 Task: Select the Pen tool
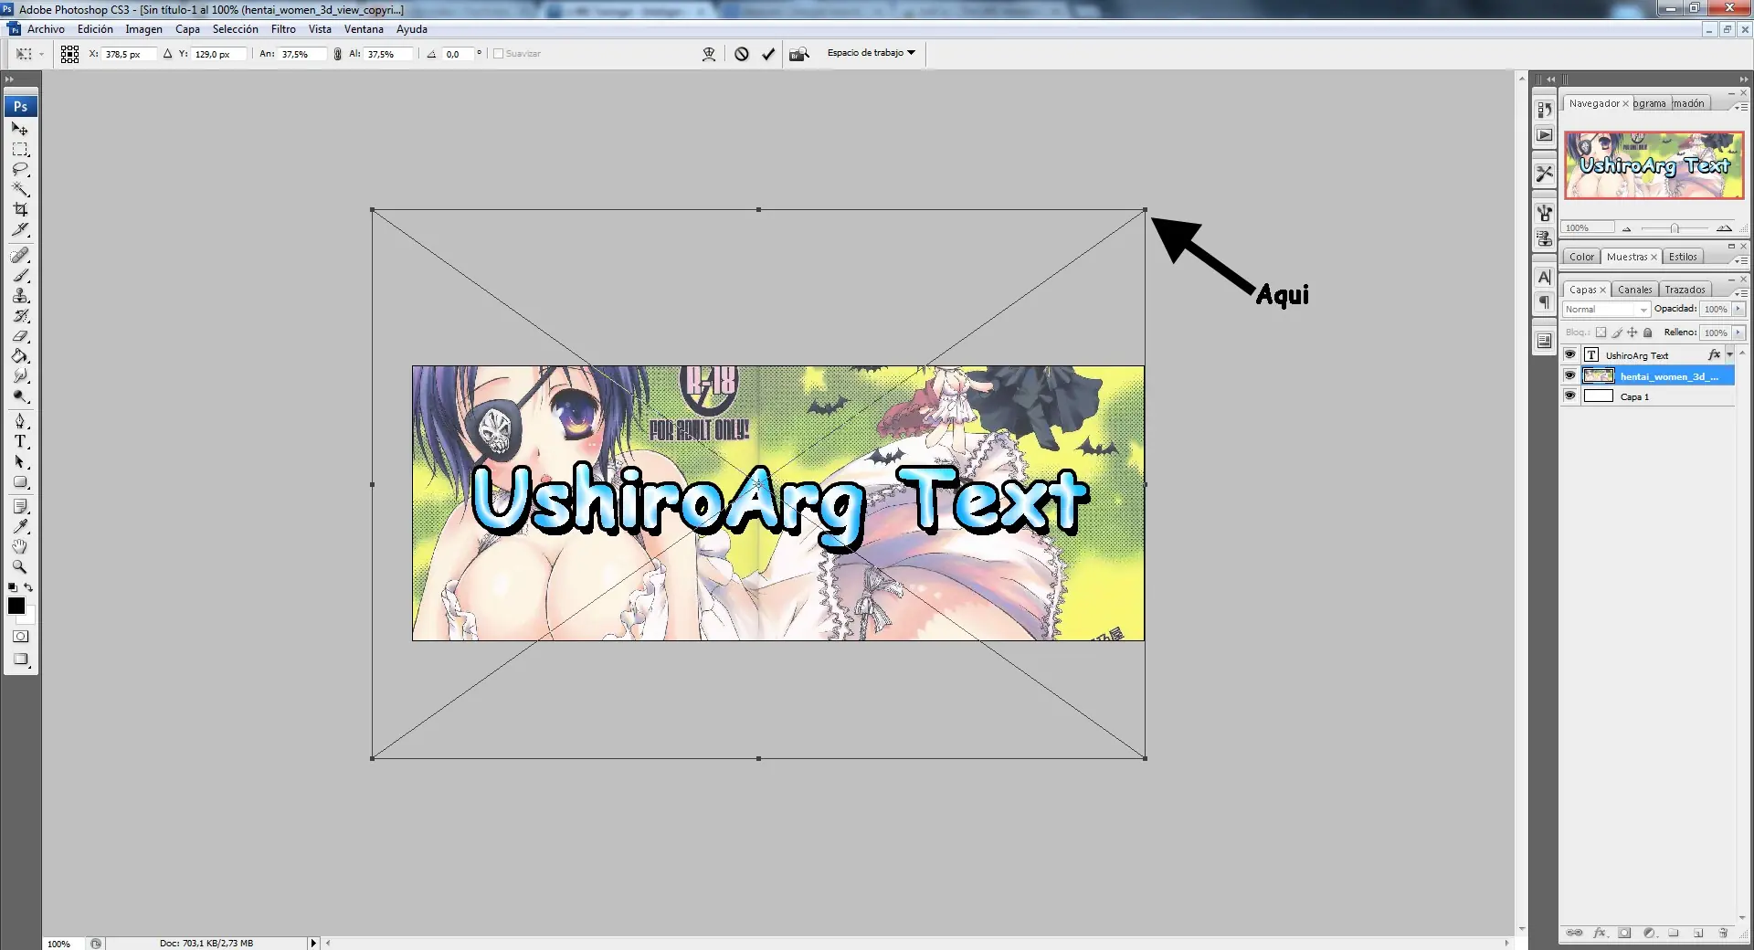(x=20, y=421)
